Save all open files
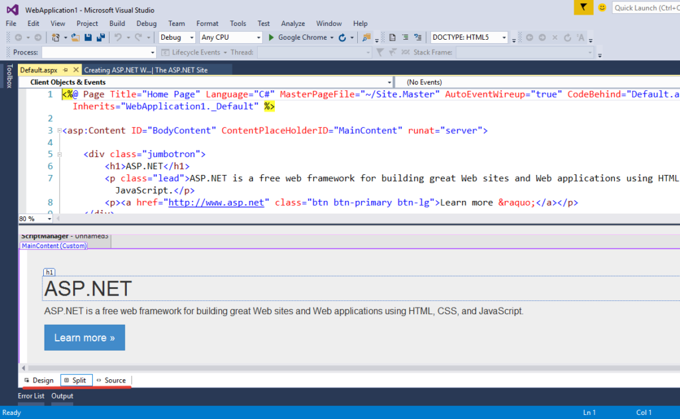 (101, 37)
